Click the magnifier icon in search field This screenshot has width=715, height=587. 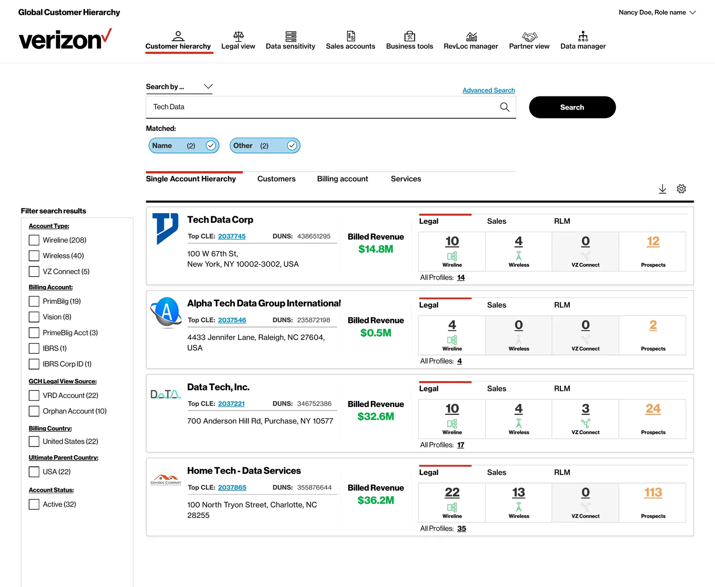(505, 107)
